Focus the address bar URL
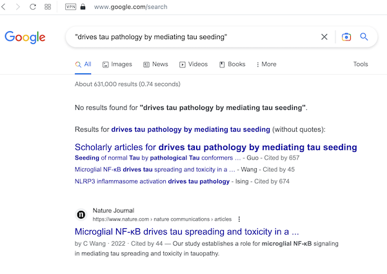This screenshot has width=387, height=274. tap(130, 7)
